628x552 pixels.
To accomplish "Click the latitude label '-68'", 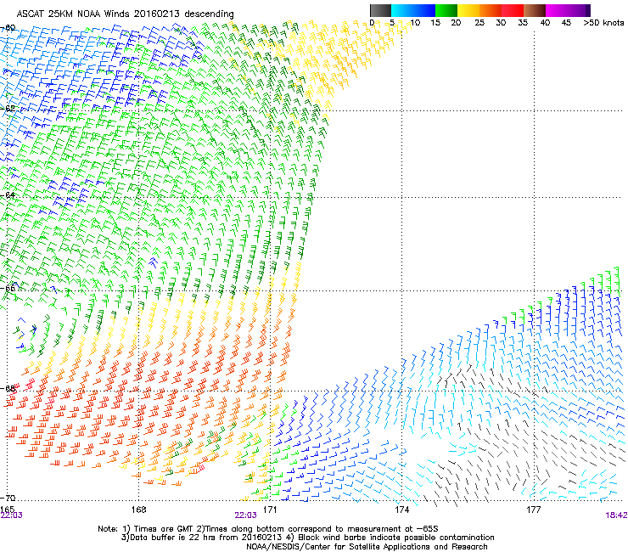I will 8,388.
